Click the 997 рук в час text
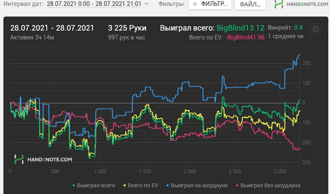Viewport: 330px width, 194px height. pos(126,37)
